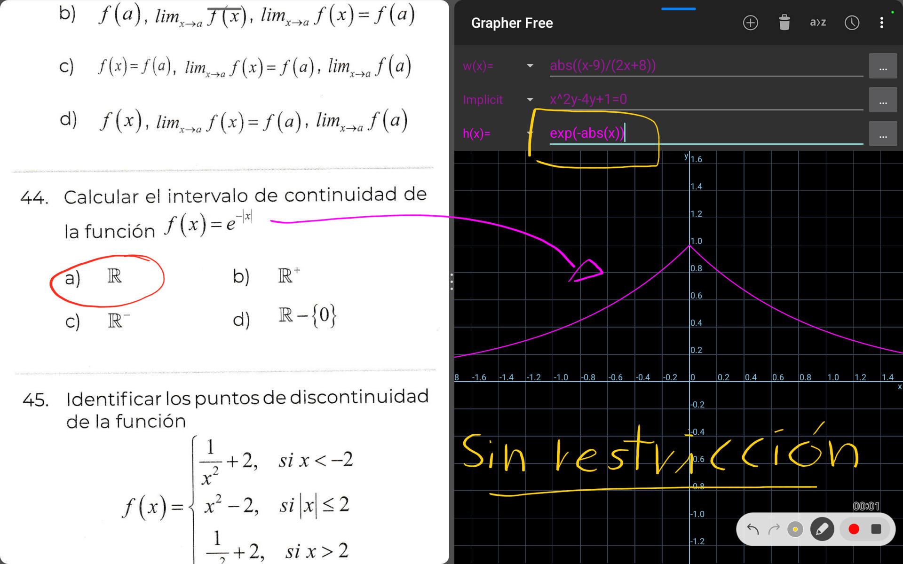Viewport: 903px width, 564px height.
Task: Click the '...' options button beside h(x)
Action: tap(883, 133)
